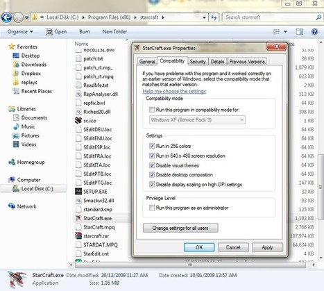This screenshot has width=324, height=291.
Task: Click the Back navigation arrow in Explorer
Action: coord(6,17)
